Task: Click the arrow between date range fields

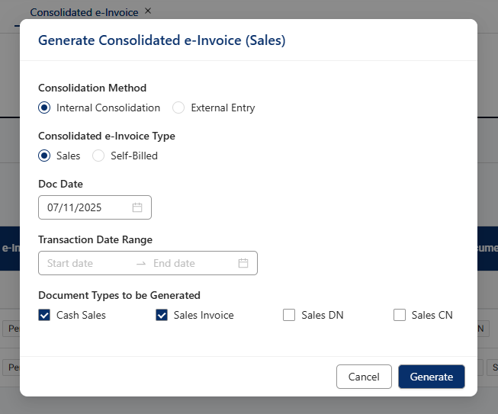Action: pyautogui.click(x=140, y=263)
